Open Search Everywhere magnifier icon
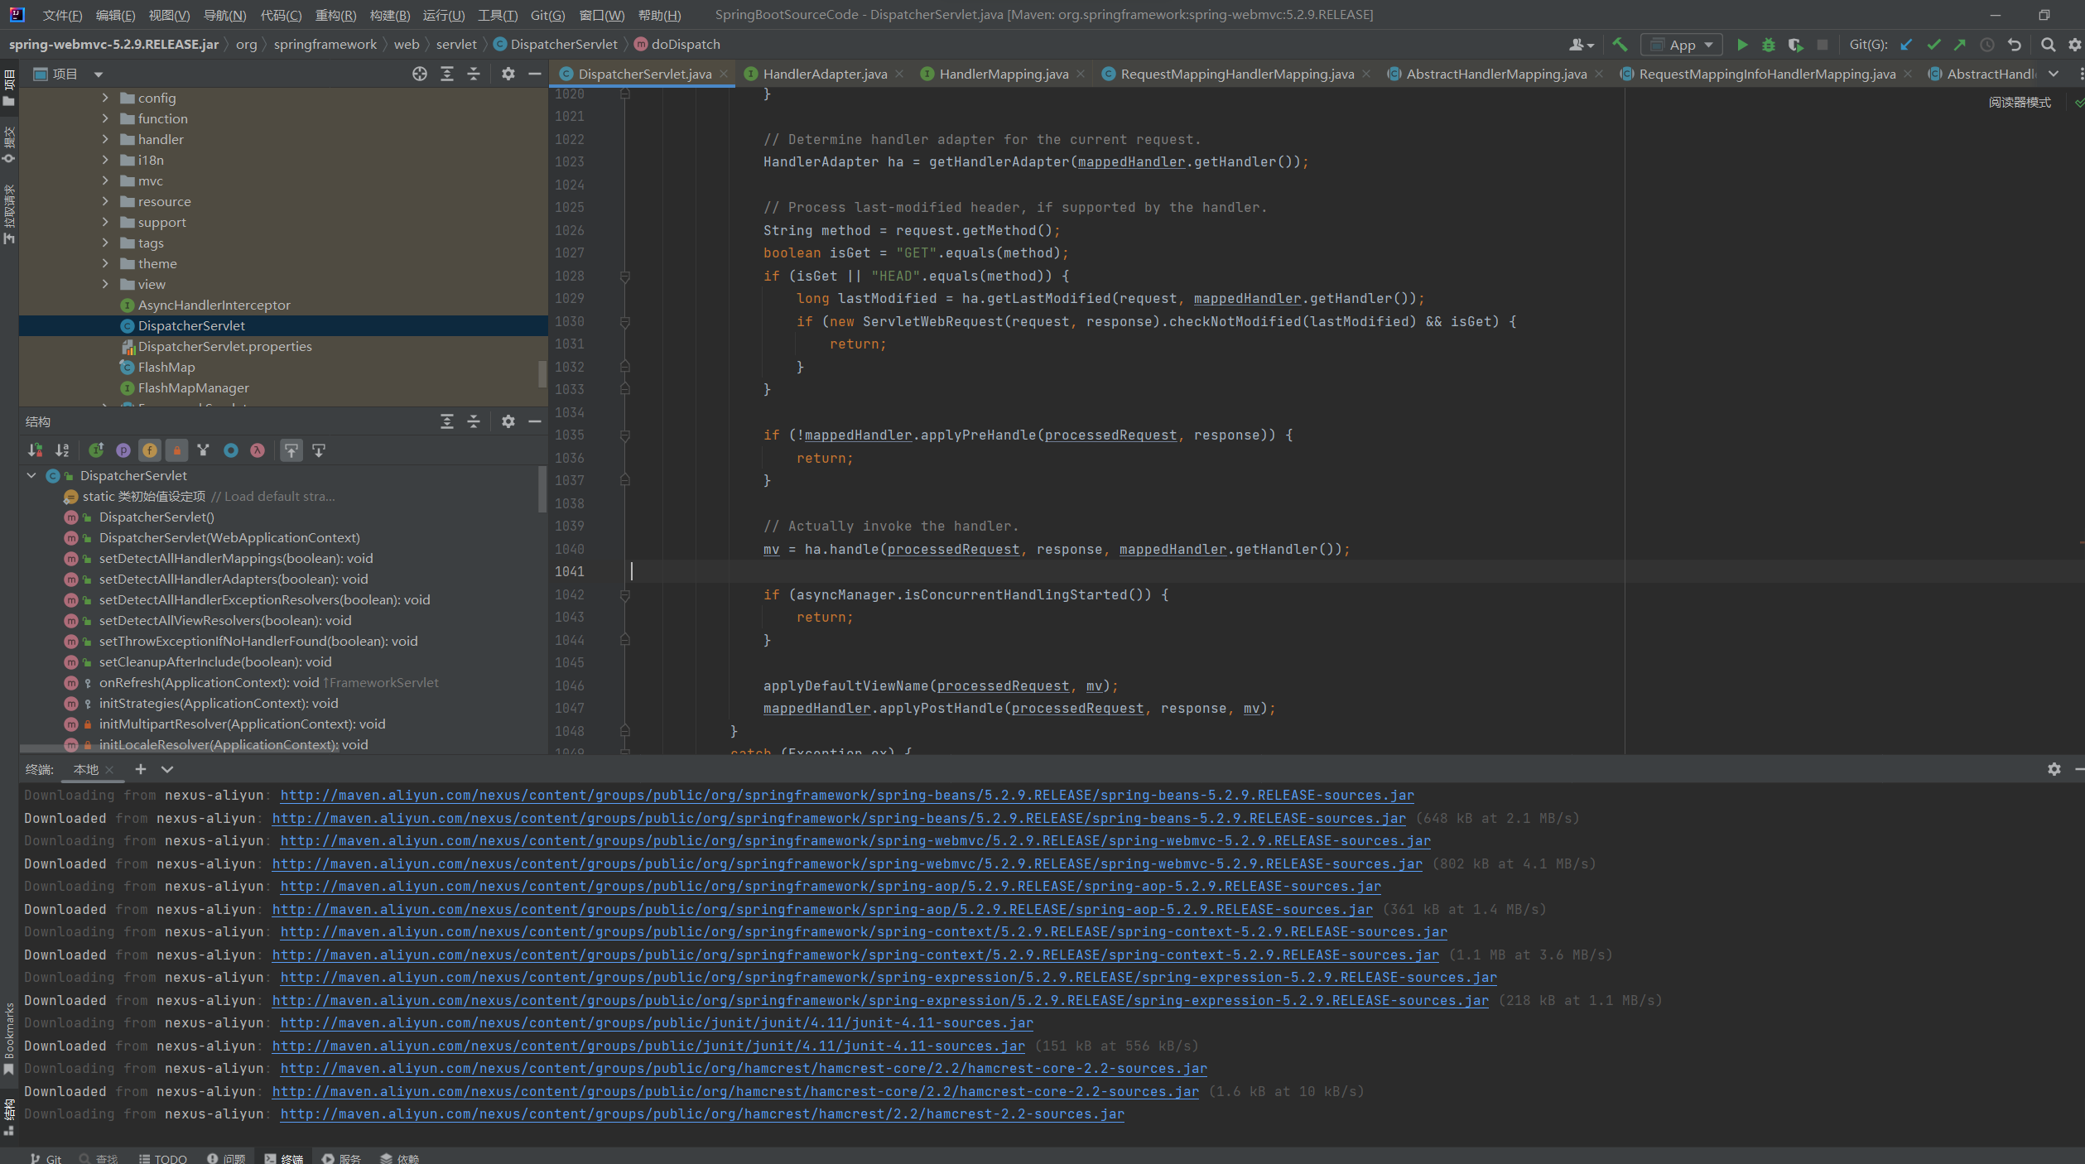Image resolution: width=2085 pixels, height=1164 pixels. 2048,45
